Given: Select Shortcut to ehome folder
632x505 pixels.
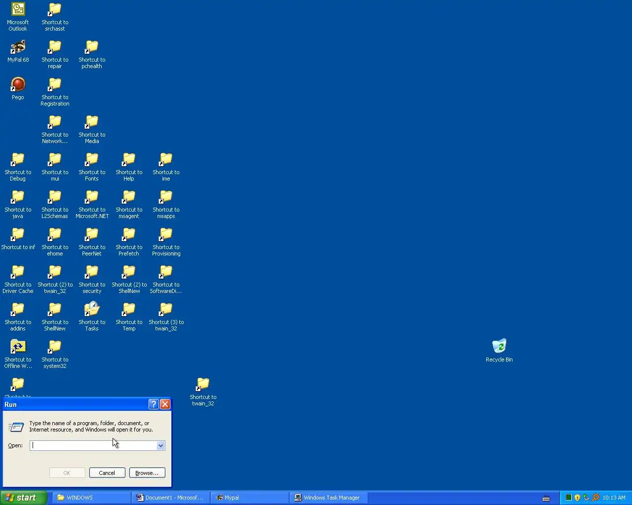Looking at the screenshot, I should [x=55, y=242].
